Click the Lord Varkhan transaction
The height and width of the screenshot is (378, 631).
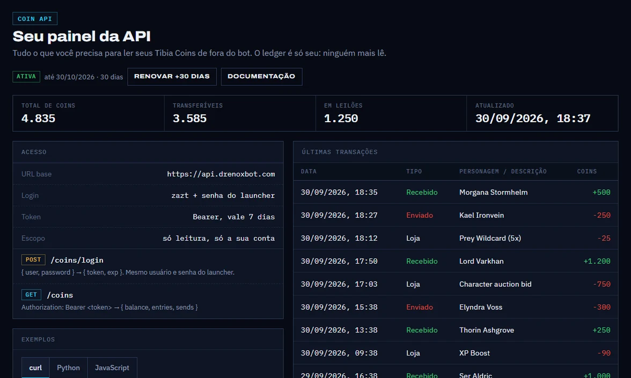pos(456,261)
